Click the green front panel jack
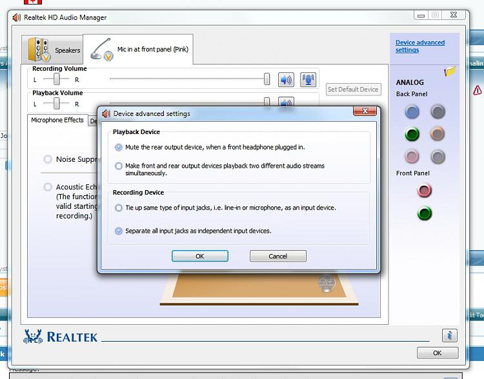This screenshot has height=379, width=484. click(x=425, y=213)
